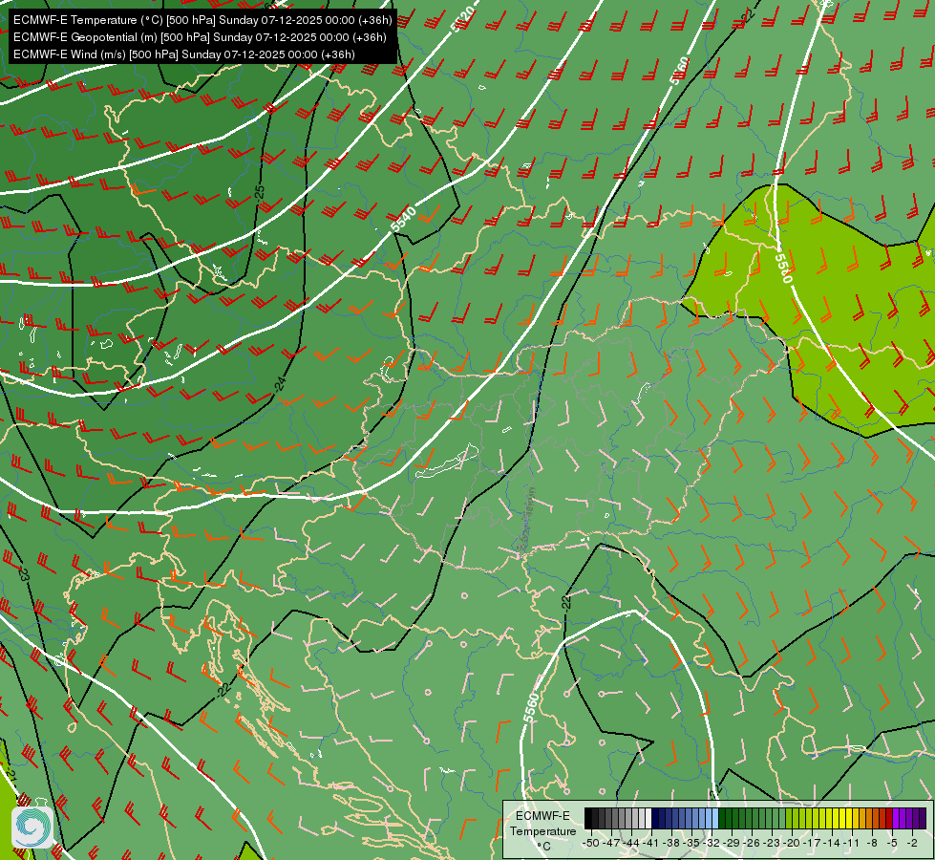Click the -44 legend value

pos(631,844)
